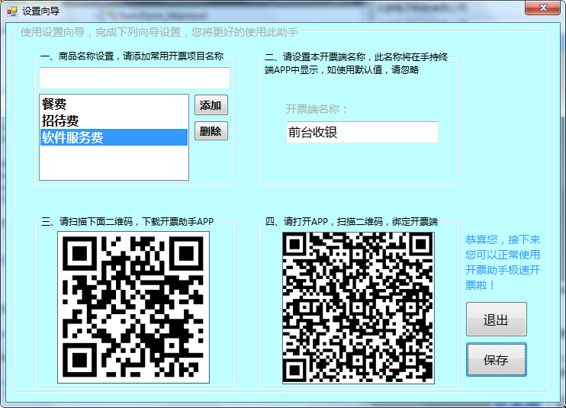
Task: Click the 恭喜您 congratulation message
Action: click(x=503, y=262)
